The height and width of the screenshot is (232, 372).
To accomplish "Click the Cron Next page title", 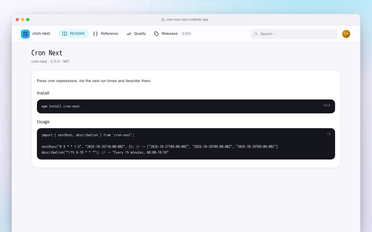I will point(47,53).
